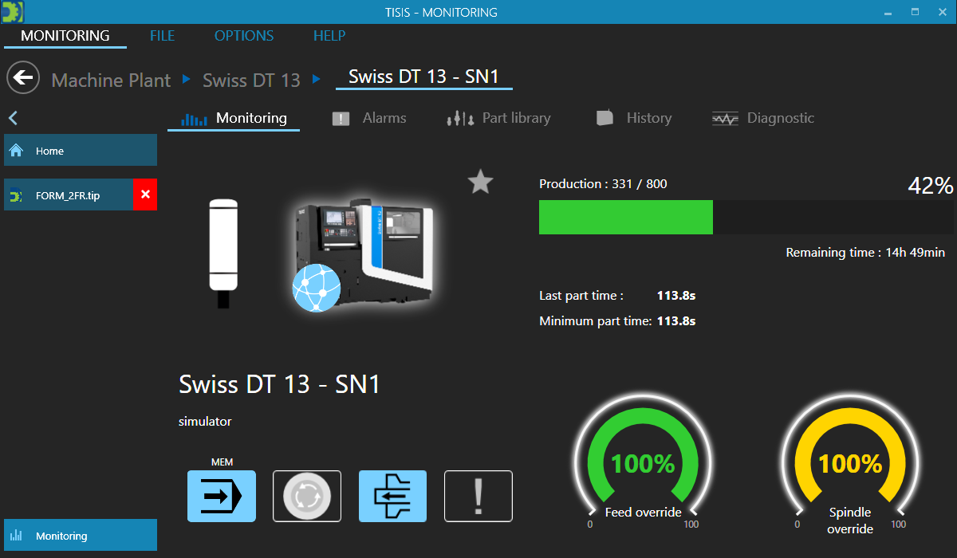Image resolution: width=957 pixels, height=558 pixels.
Task: Open the Diagnostic tab
Action: click(763, 118)
